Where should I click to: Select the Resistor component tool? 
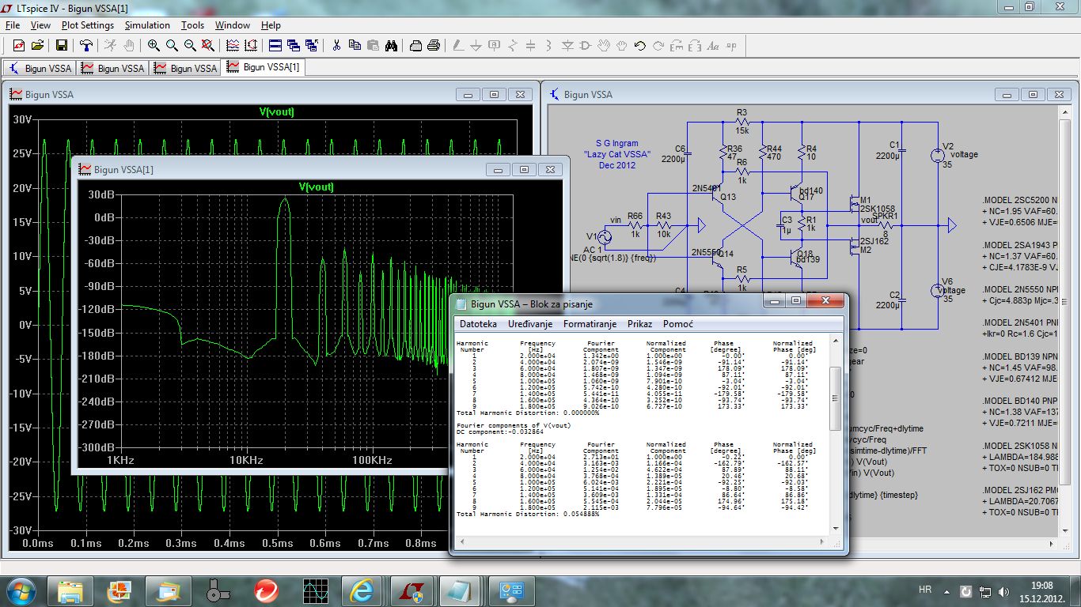coord(513,45)
